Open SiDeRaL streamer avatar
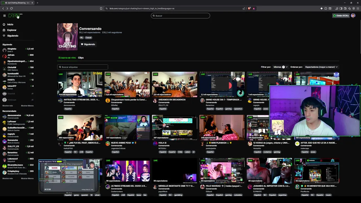This screenshot has width=361, height=203. point(107,101)
